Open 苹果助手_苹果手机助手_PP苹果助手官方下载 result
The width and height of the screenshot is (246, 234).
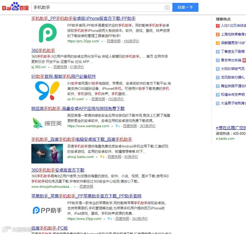pos(86,196)
